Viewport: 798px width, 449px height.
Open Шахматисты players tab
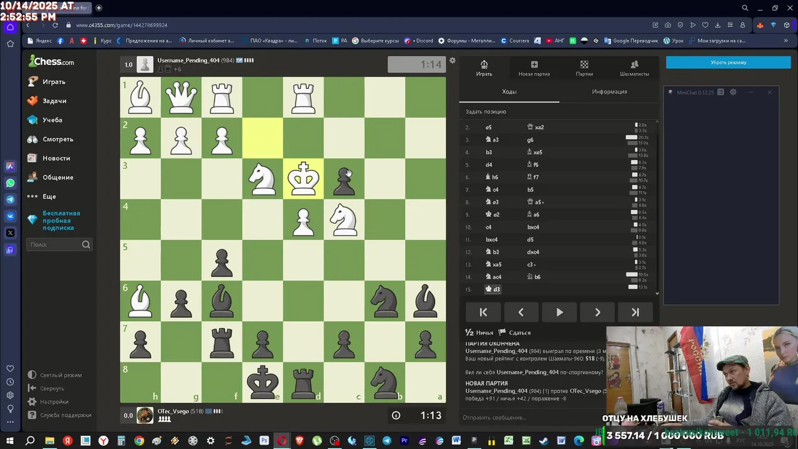pos(635,68)
